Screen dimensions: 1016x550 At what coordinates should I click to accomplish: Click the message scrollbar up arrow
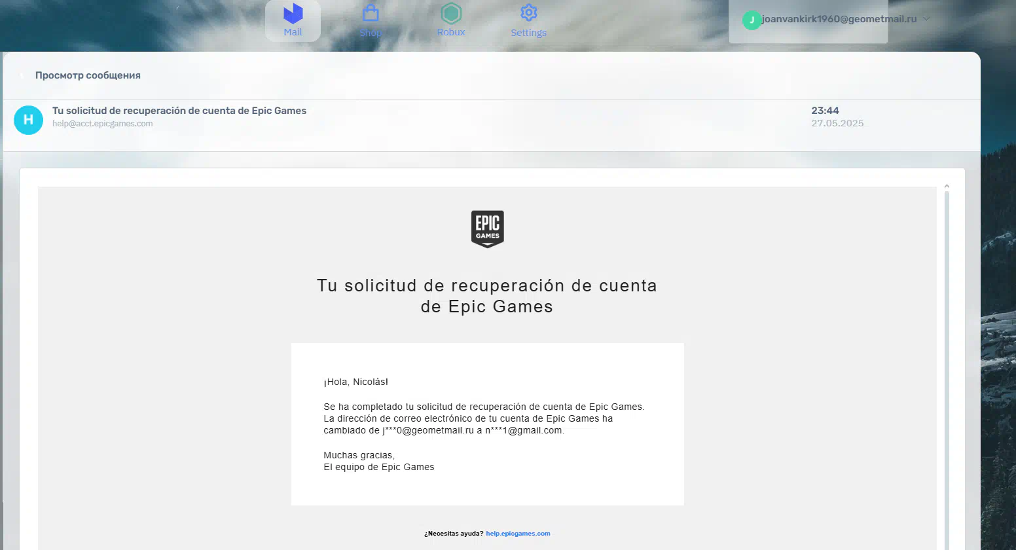pos(947,187)
